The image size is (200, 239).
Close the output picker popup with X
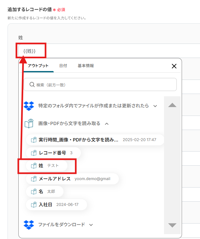click(174, 66)
